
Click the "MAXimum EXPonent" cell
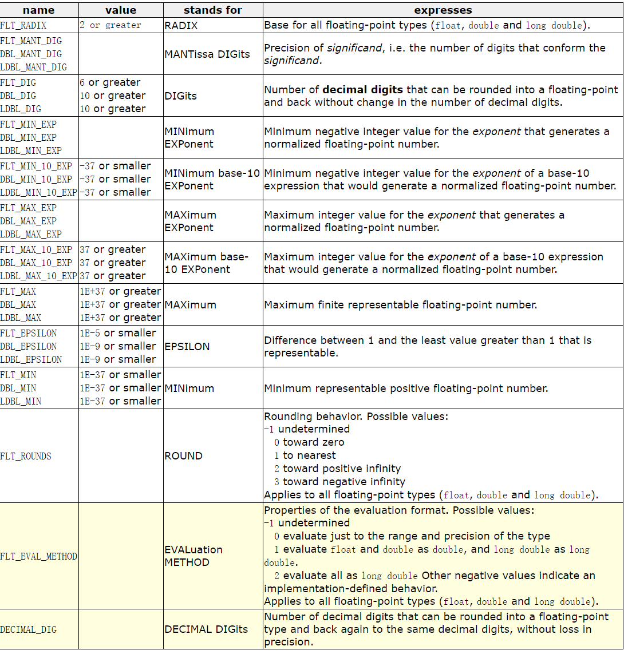tap(190, 221)
